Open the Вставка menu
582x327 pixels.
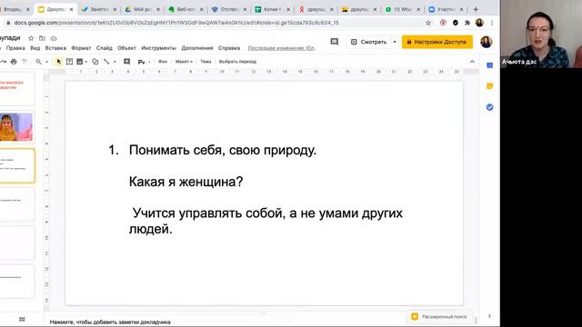pos(55,48)
